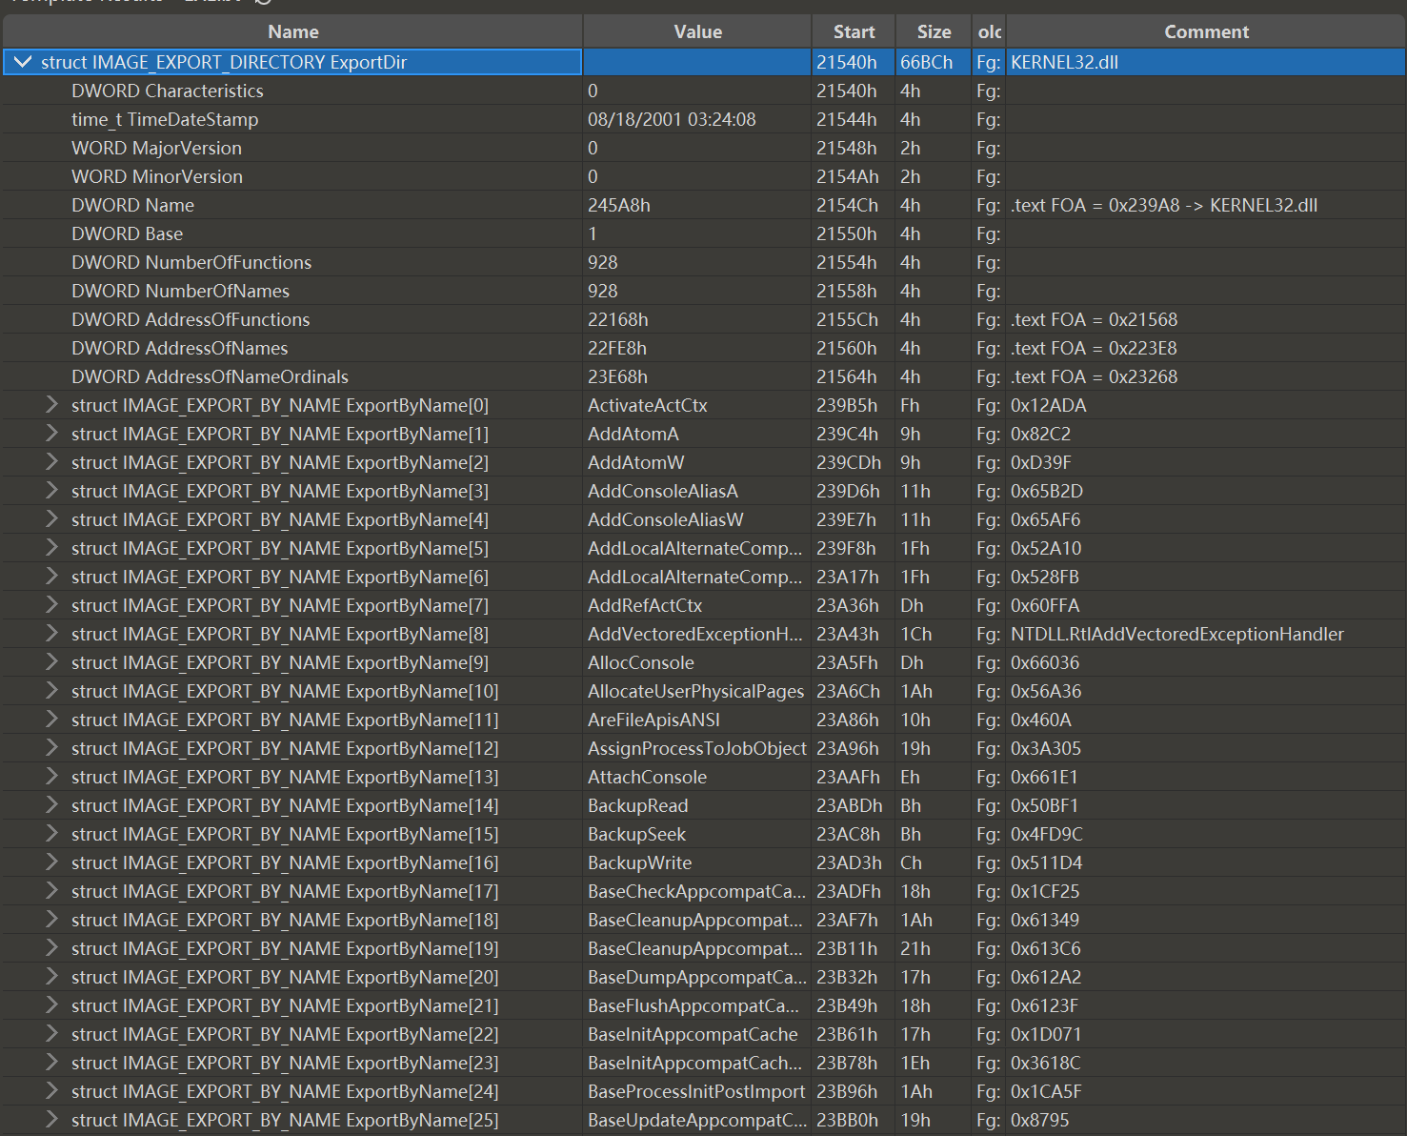Click the value BackupWrite
The width and height of the screenshot is (1407, 1136).
640,862
